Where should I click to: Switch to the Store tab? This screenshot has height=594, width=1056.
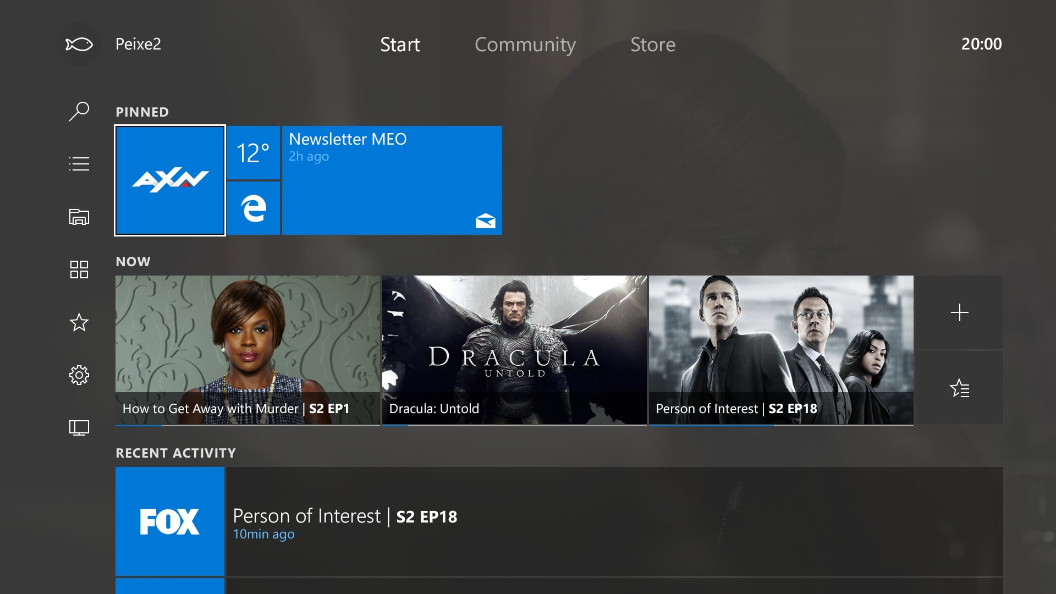(653, 45)
